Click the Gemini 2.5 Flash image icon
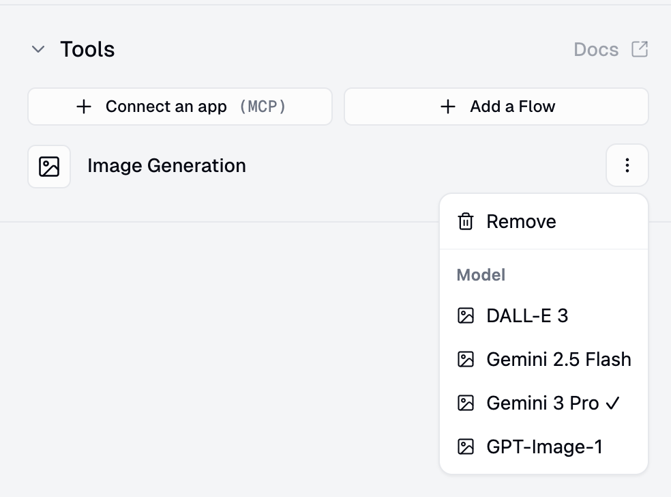This screenshot has height=497, width=671. 467,359
